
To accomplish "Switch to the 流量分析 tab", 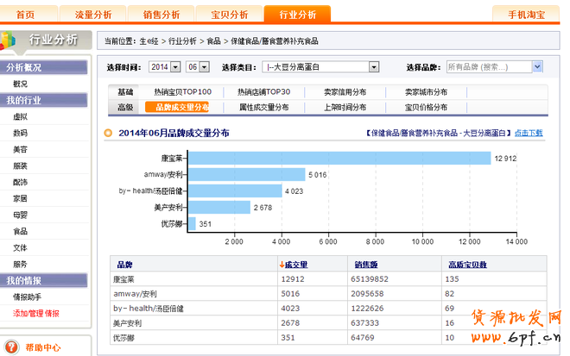I will (x=93, y=15).
